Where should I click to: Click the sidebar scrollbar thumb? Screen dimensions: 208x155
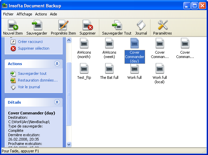(x=69, y=94)
